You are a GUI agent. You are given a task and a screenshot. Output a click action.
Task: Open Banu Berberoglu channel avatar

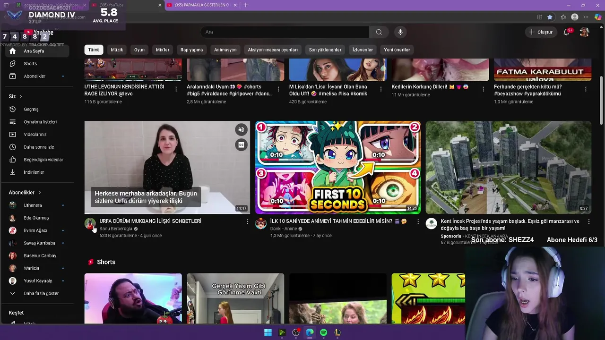point(90,224)
